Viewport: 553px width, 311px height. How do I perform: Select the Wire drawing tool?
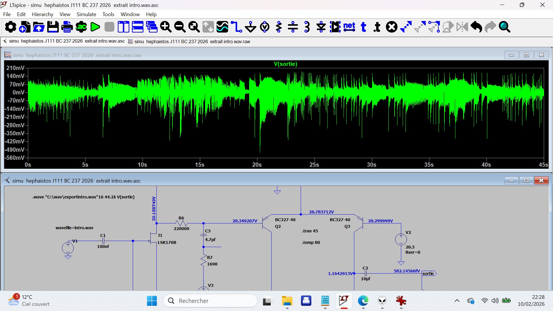(236, 27)
